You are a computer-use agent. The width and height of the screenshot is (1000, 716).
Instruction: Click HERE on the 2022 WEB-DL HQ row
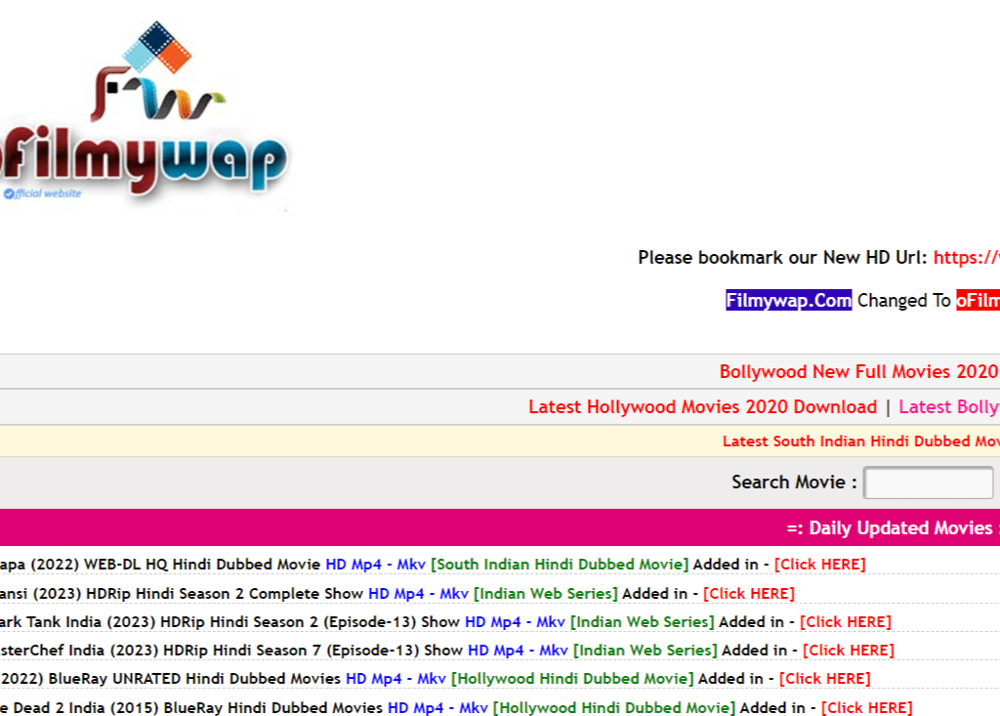coord(819,565)
